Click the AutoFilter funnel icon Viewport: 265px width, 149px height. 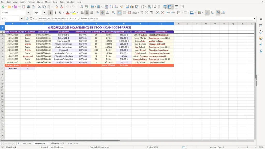click(x=121, y=7)
